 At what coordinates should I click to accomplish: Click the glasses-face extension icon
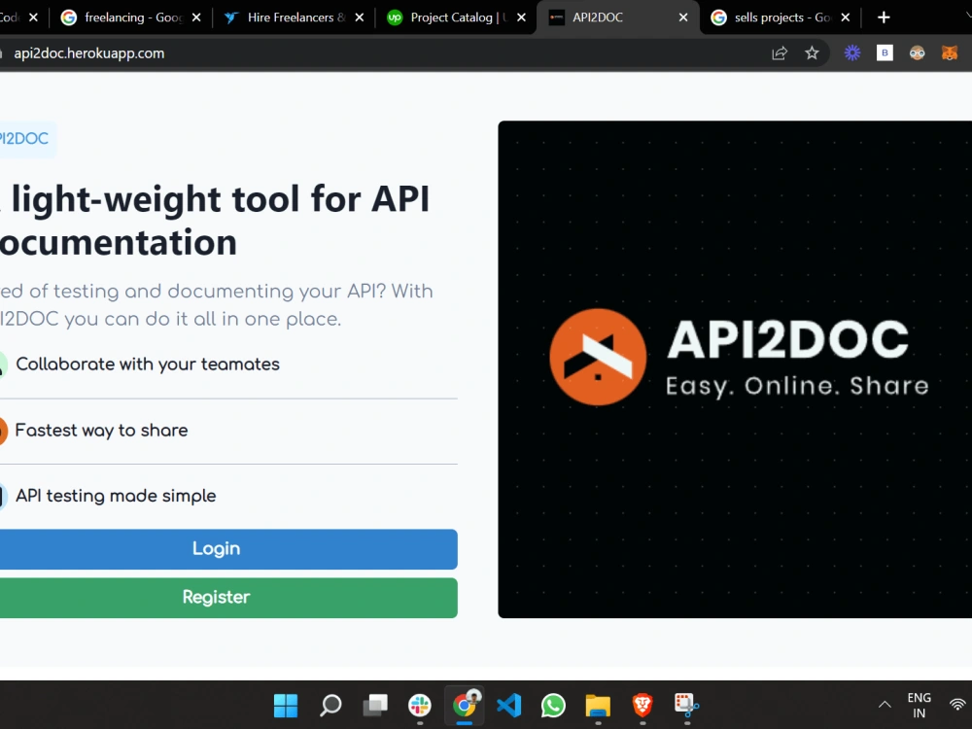917,52
